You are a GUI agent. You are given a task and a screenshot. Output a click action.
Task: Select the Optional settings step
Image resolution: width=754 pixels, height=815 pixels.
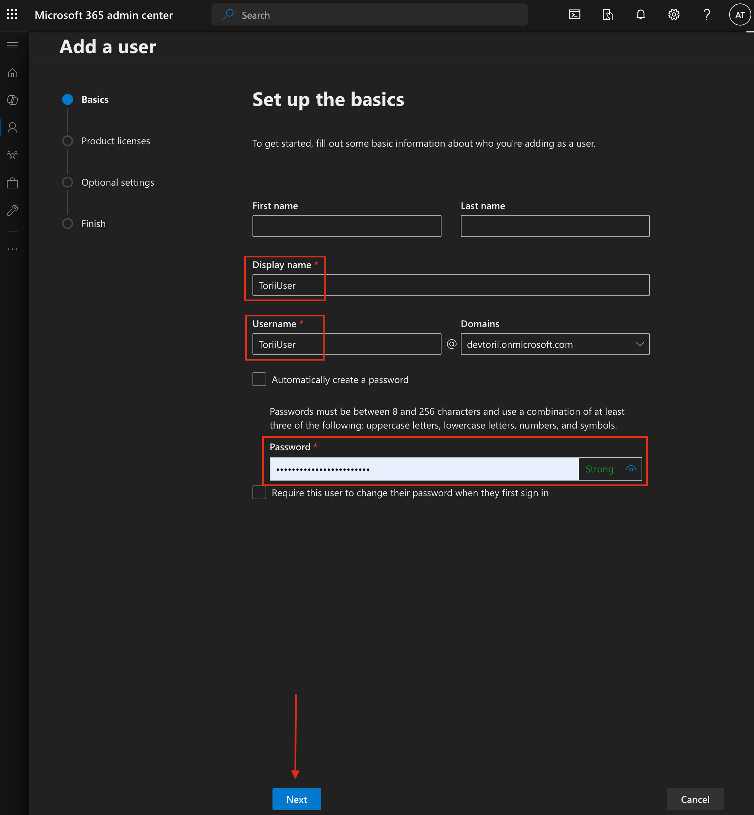click(108, 182)
